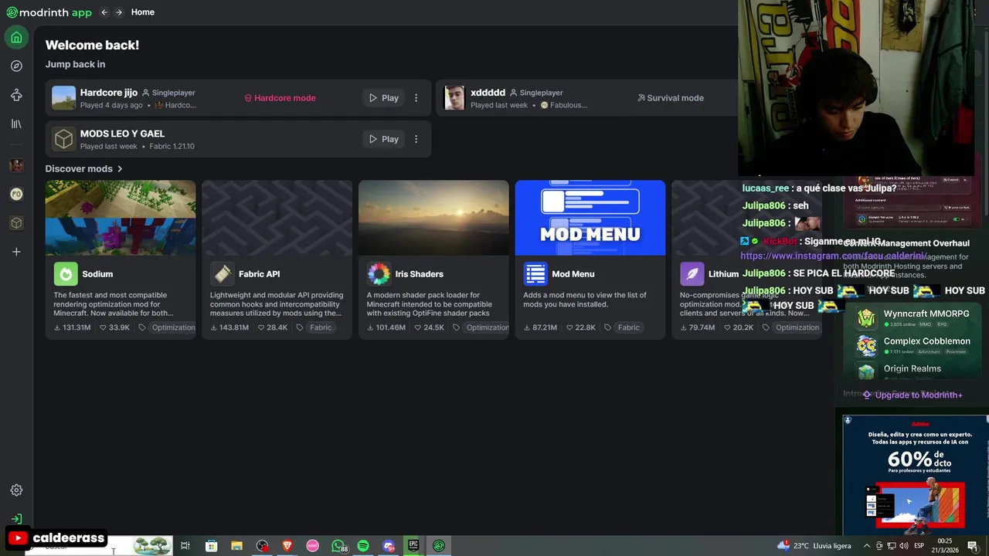Open the Skins icon in the sidebar

pos(16,95)
